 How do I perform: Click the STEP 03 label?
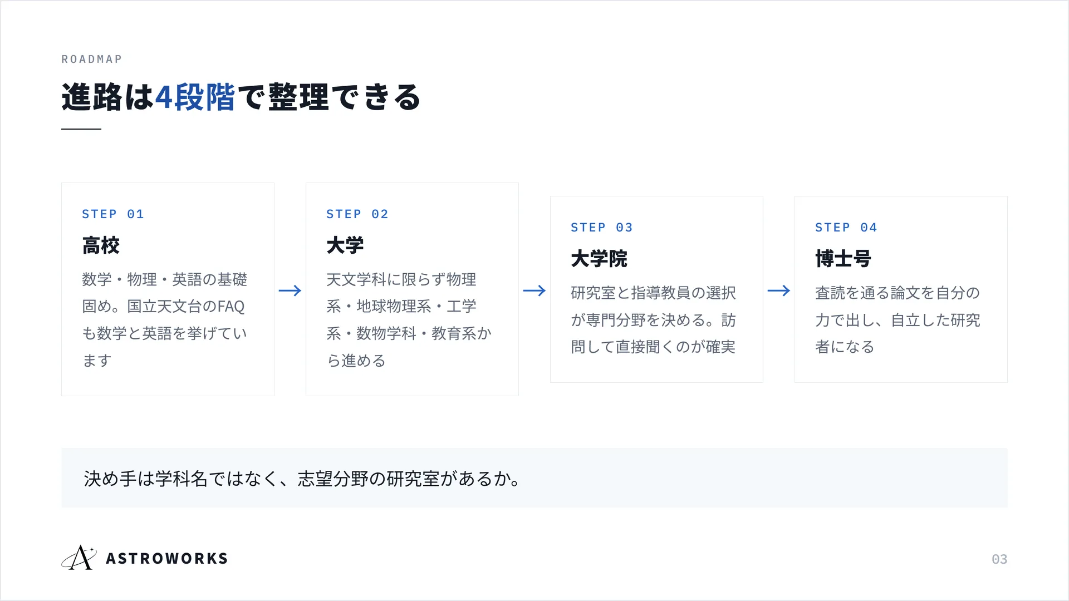click(602, 228)
